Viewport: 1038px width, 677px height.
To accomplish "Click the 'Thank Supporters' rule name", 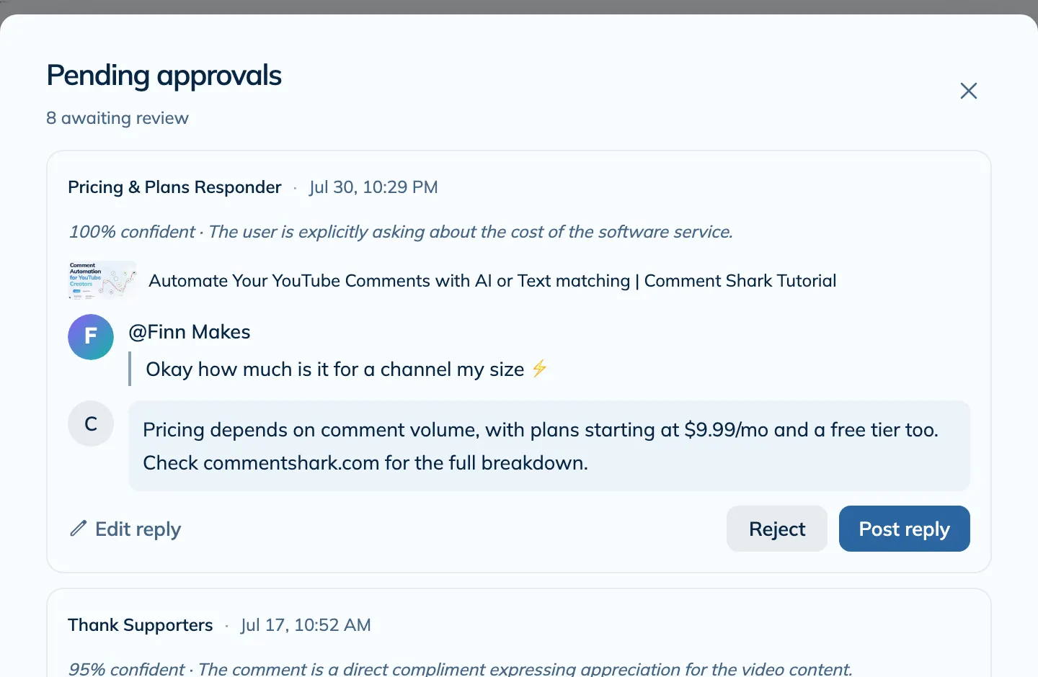I will (141, 625).
